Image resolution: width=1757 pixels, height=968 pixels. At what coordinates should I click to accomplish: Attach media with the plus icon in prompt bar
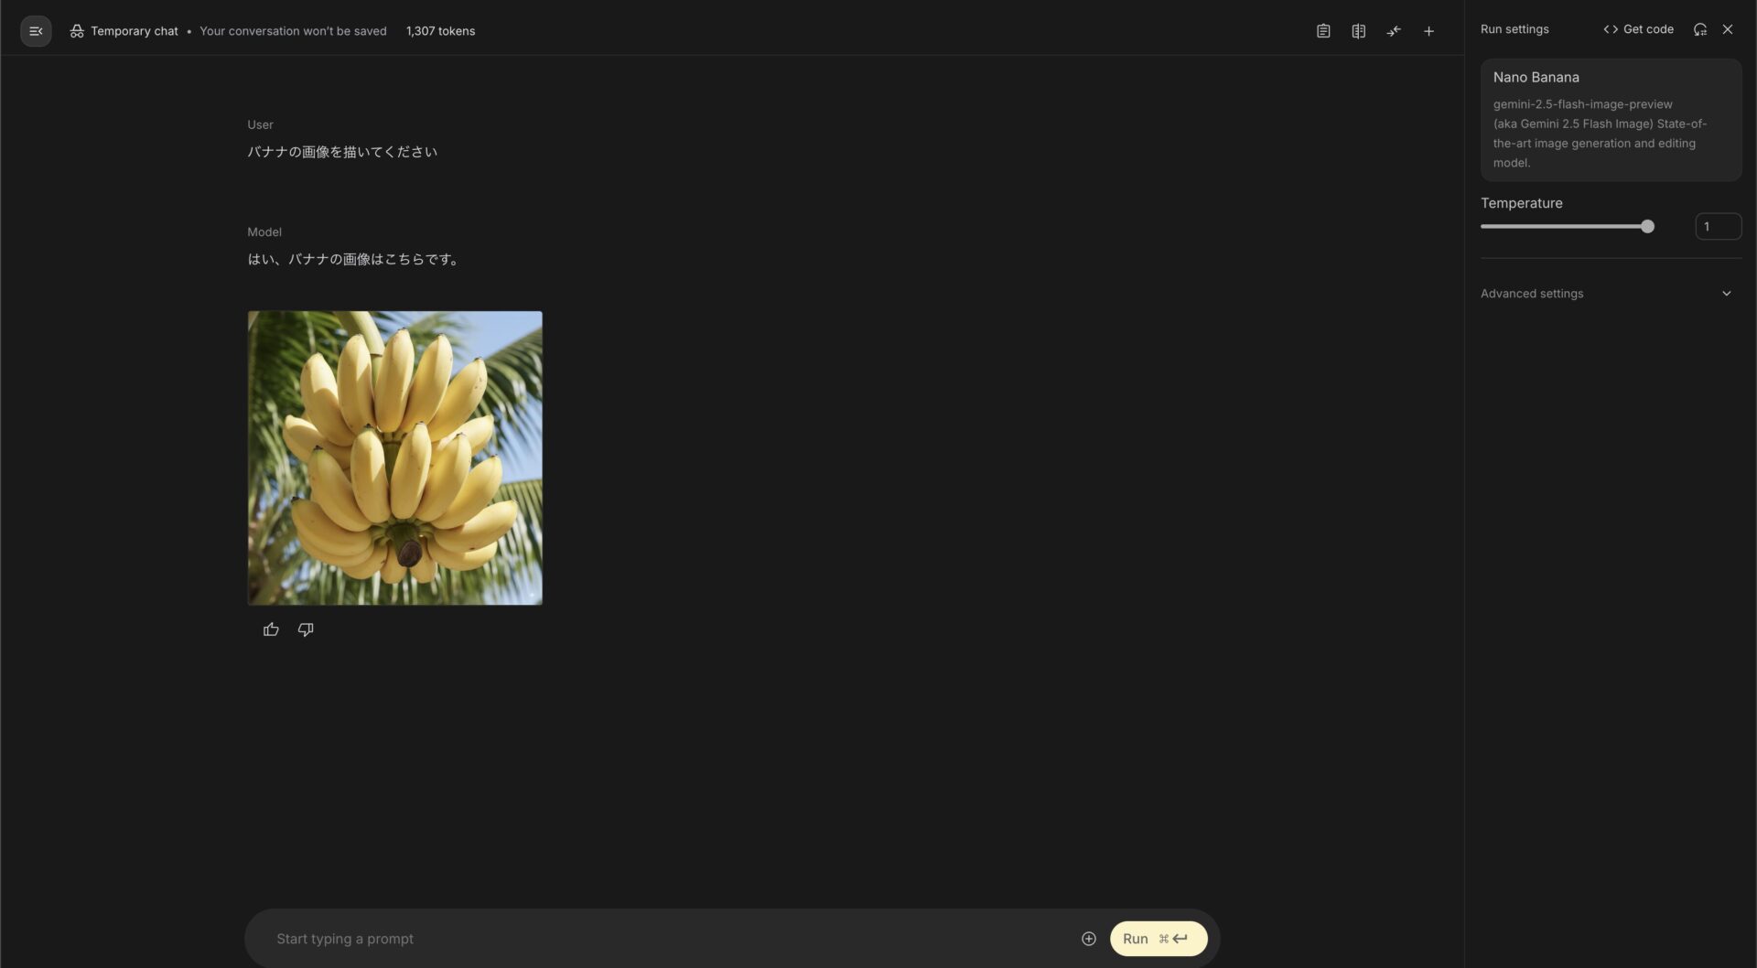coord(1088,938)
